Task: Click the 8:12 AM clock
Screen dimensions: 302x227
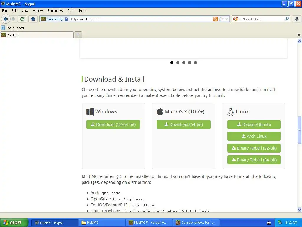Action: [291, 223]
